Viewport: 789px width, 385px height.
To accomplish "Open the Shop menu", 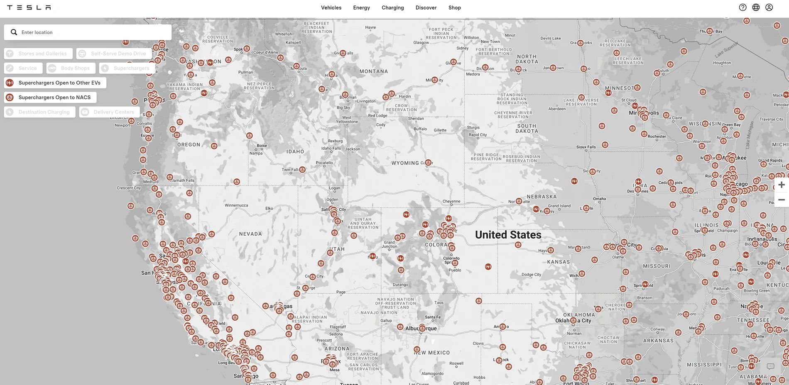I will click(454, 7).
